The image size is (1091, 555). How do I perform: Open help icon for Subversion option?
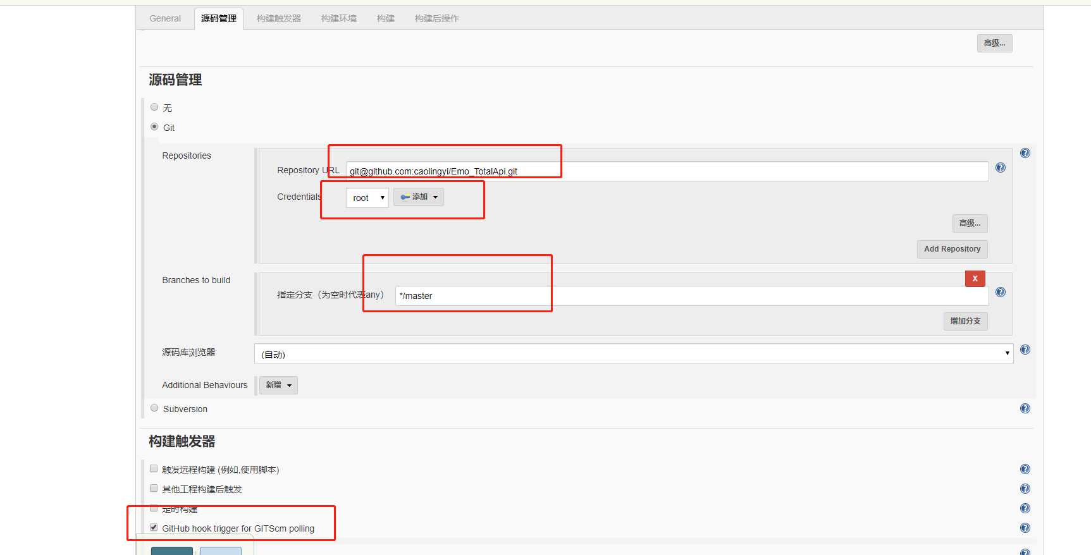(x=1025, y=408)
